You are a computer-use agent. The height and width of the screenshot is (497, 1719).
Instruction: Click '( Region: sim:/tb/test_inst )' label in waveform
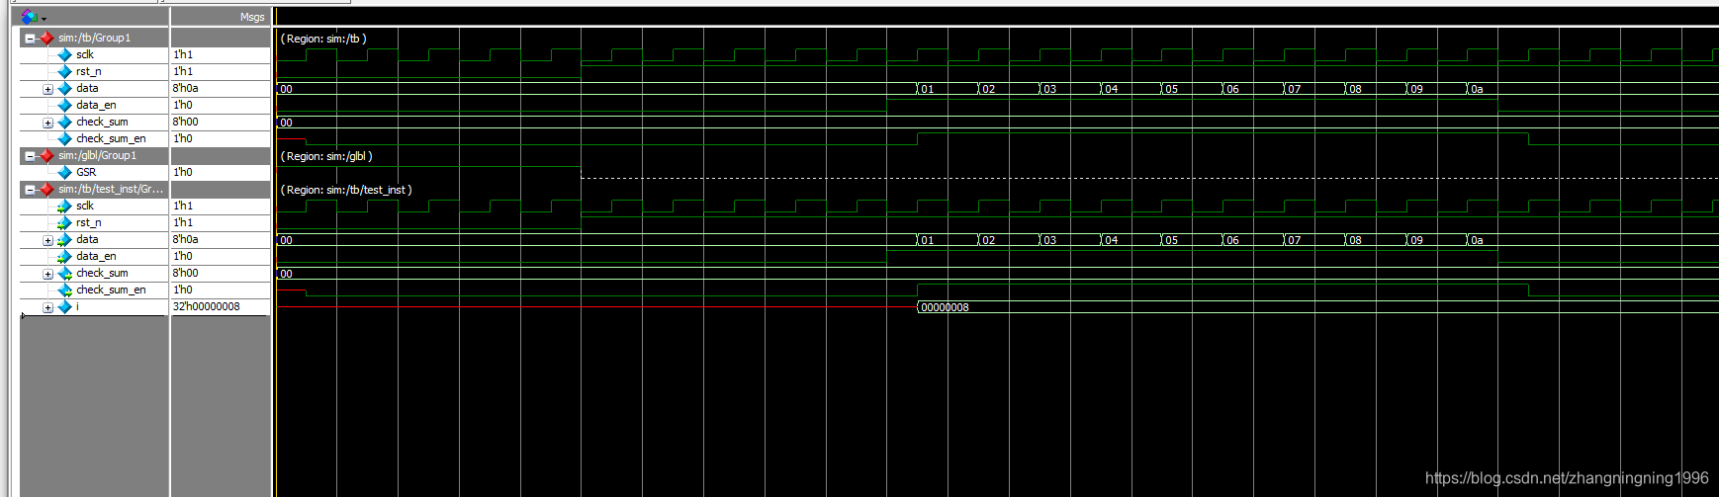pyautogui.click(x=346, y=190)
